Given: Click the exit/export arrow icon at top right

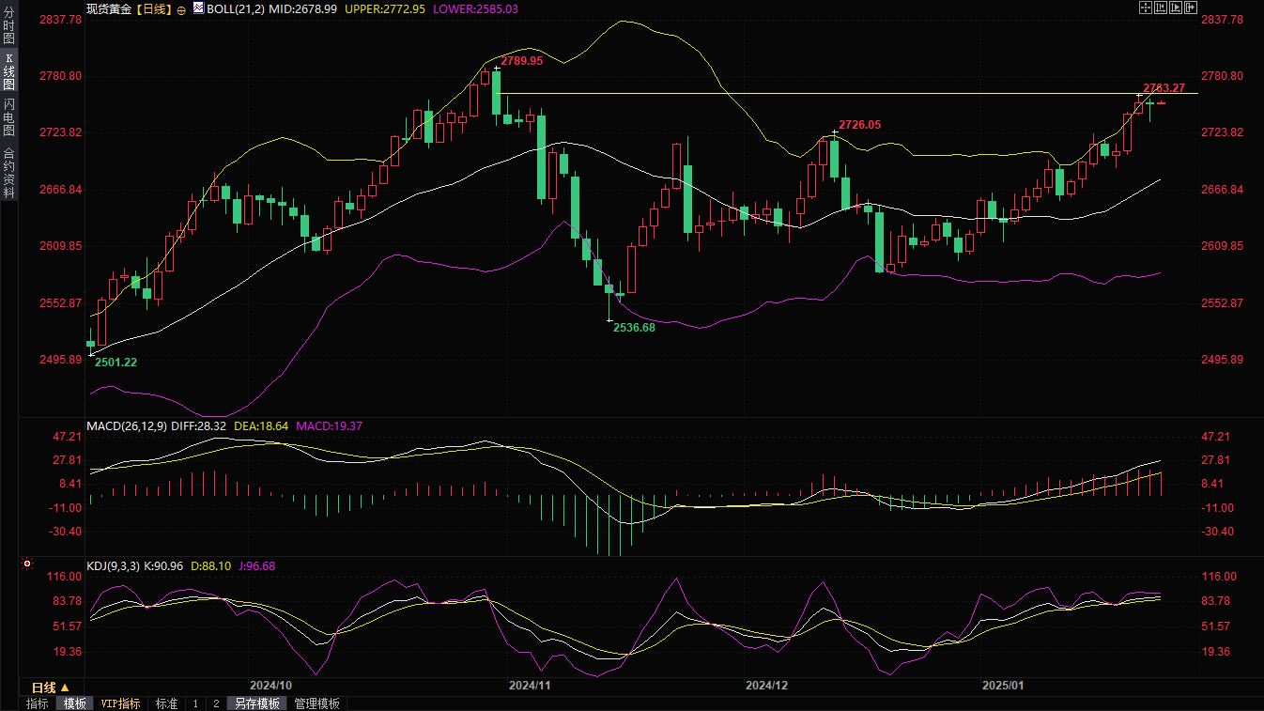Looking at the screenshot, I should pos(1191,8).
